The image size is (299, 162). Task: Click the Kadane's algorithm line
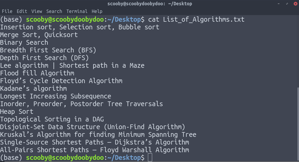click(x=33, y=88)
